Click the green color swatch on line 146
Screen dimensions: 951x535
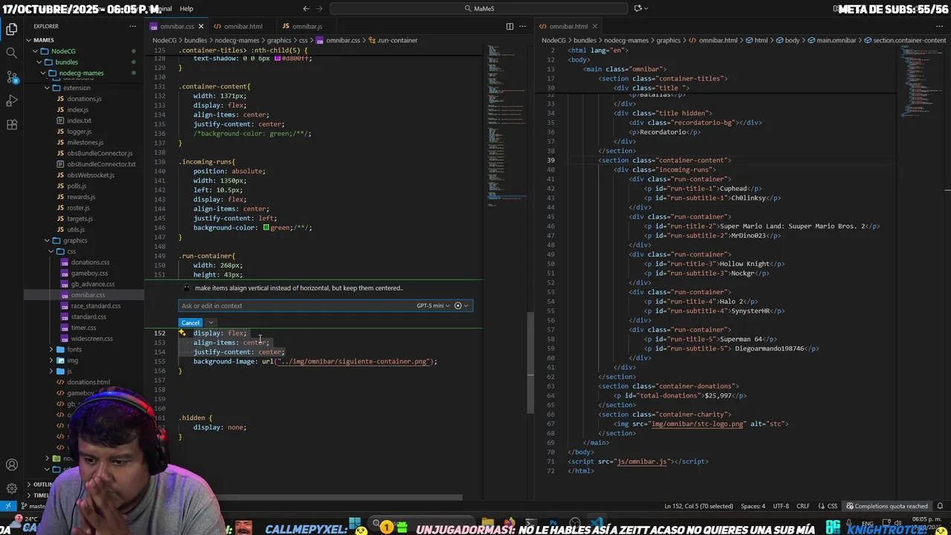click(266, 227)
